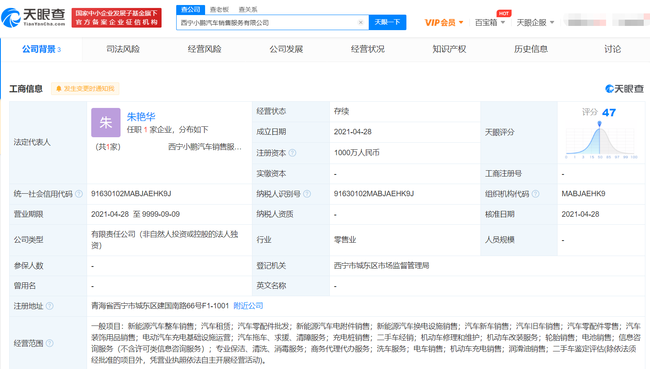Expand the 天眼企服 dropdown
This screenshot has height=369, width=650.
click(535, 23)
